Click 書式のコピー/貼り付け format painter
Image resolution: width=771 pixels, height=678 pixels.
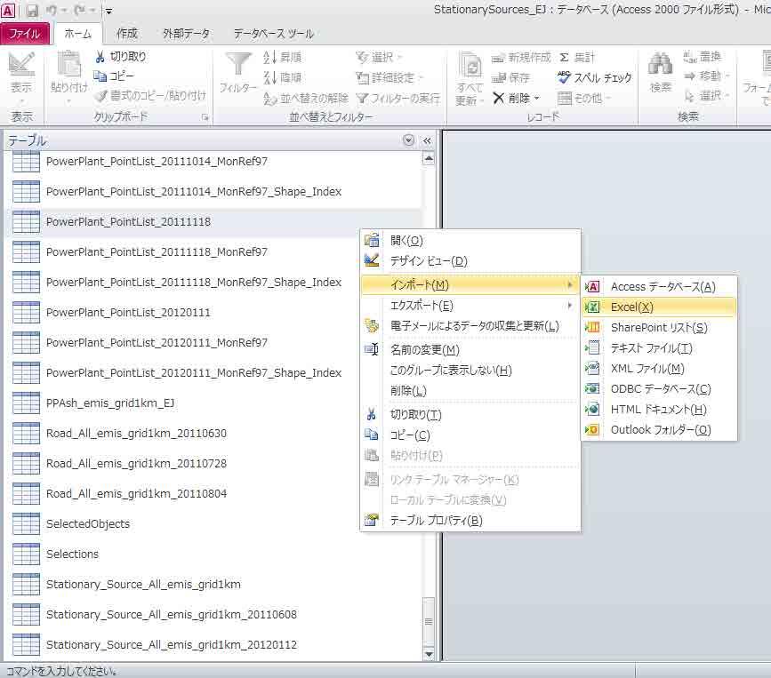tap(150, 95)
